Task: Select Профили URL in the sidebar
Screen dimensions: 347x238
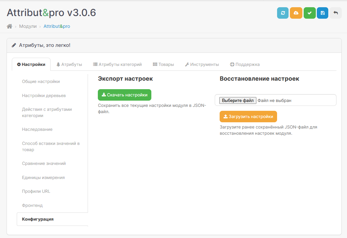Action: point(36,191)
